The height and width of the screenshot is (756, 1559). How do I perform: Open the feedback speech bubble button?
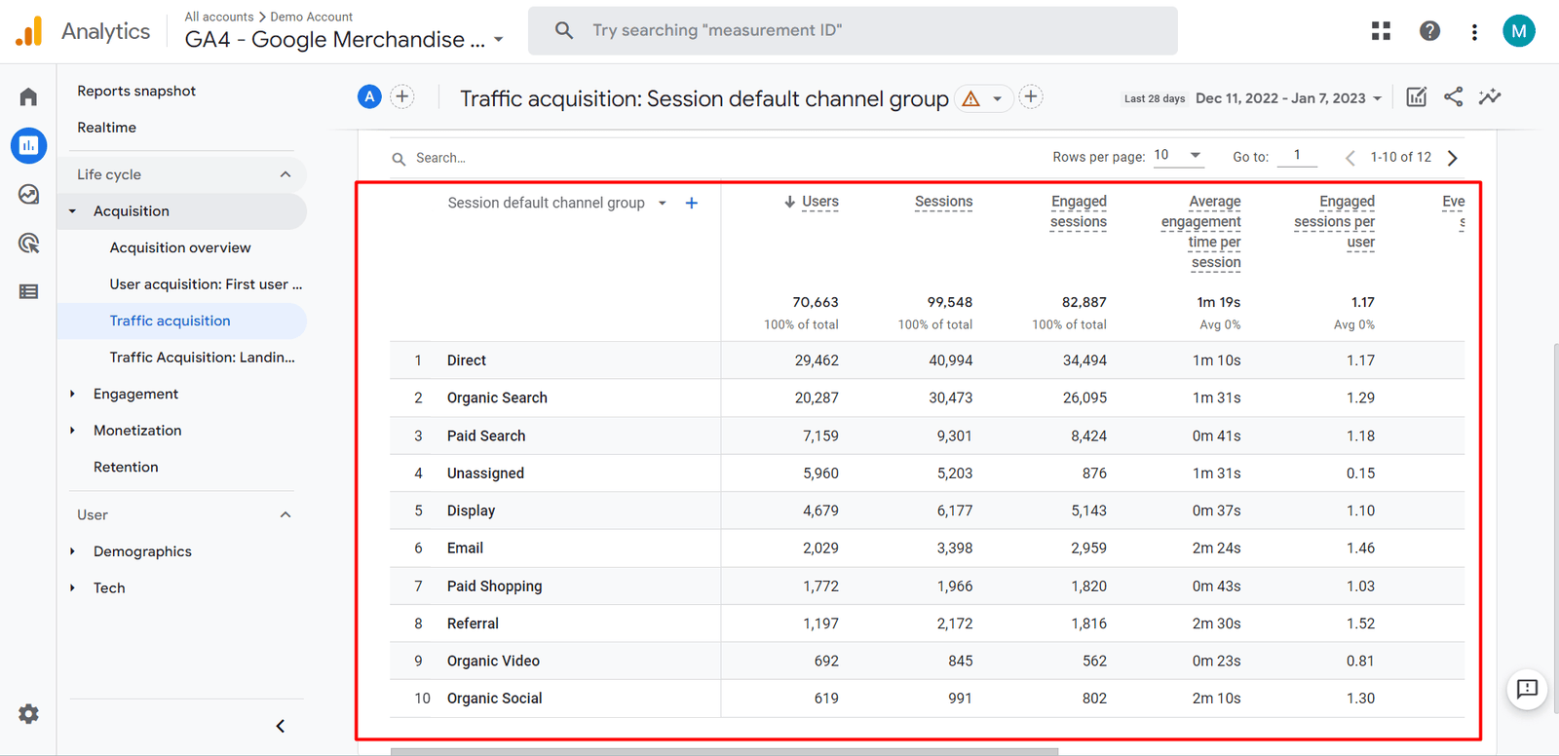tap(1527, 690)
